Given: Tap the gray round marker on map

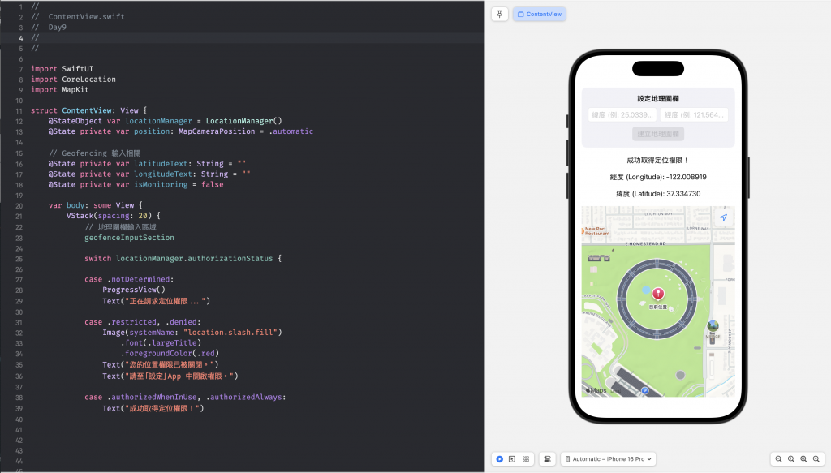Looking at the screenshot, I should 681,375.
